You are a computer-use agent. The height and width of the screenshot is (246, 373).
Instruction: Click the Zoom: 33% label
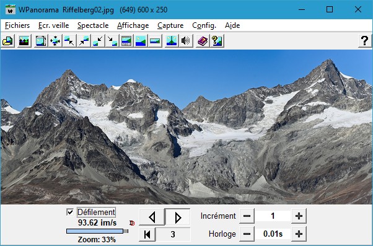(x=97, y=239)
